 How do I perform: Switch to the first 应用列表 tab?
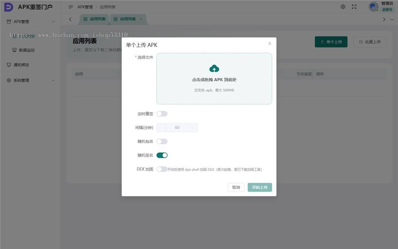pyautogui.click(x=94, y=19)
